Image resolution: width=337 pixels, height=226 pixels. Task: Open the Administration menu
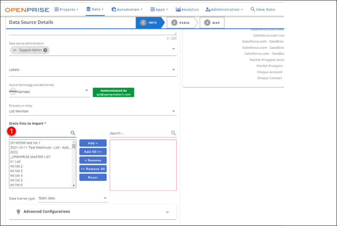(x=224, y=10)
